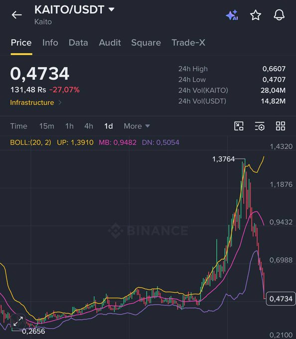Screen dimensions: 296x339
Task: Click the 24h Vol(KAITO) value 28,04M
Action: [x=273, y=90]
